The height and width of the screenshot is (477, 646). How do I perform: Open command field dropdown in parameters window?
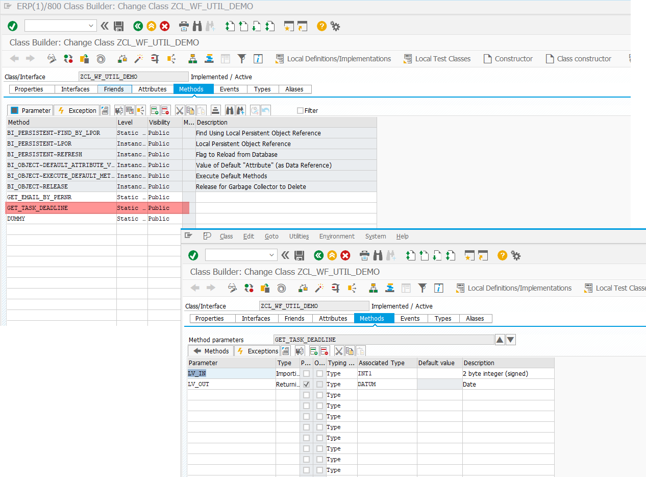click(272, 255)
